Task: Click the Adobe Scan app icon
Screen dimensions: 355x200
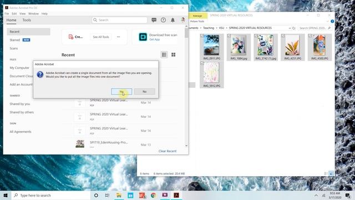Action: click(x=143, y=37)
